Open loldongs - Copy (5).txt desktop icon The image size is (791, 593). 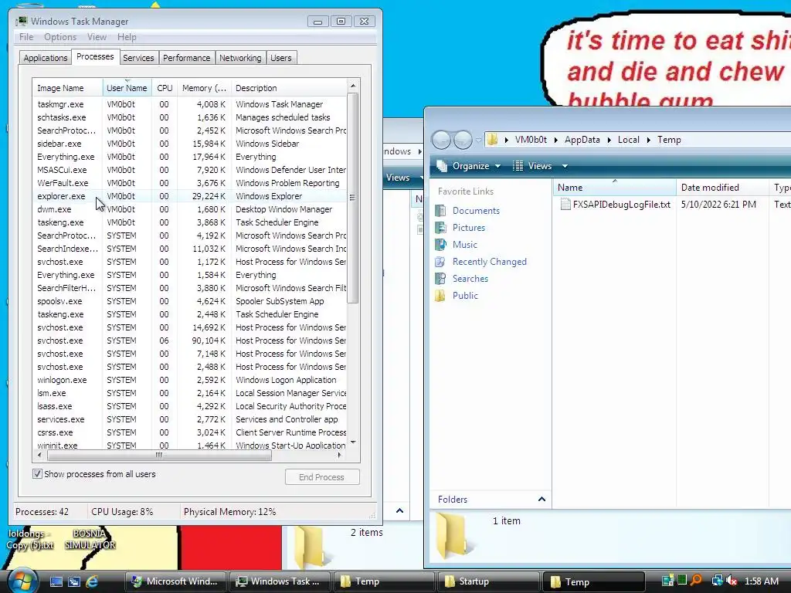tap(30, 539)
